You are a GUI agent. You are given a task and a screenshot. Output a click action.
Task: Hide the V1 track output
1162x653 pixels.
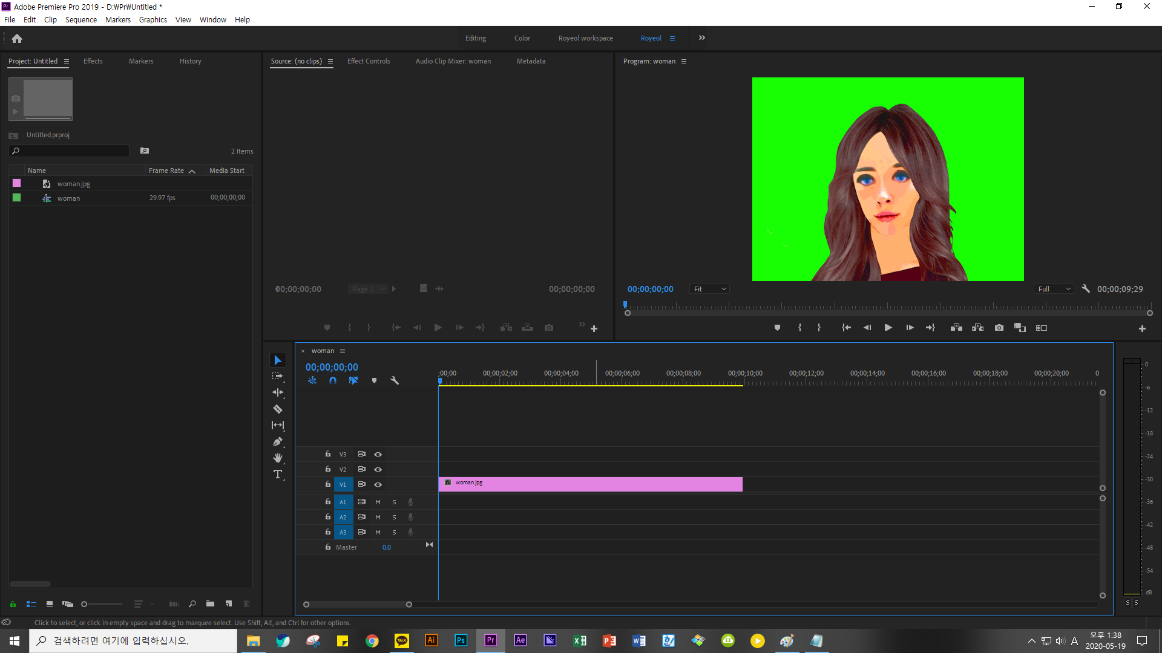378,484
